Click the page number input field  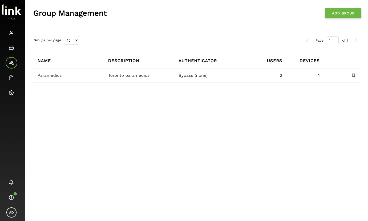point(333,40)
